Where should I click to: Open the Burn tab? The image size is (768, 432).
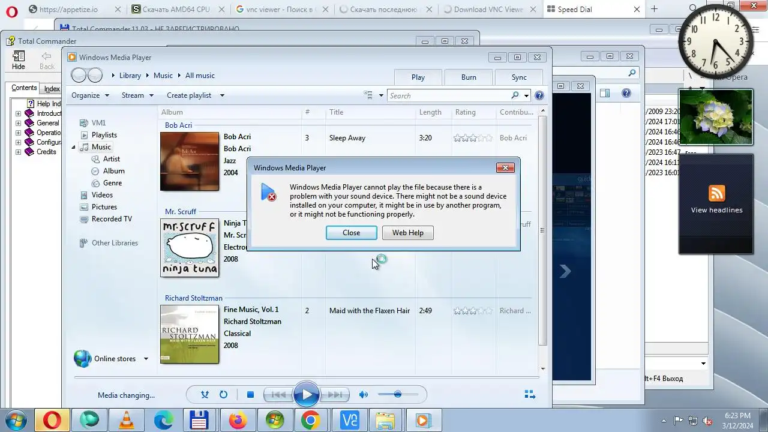(x=469, y=77)
